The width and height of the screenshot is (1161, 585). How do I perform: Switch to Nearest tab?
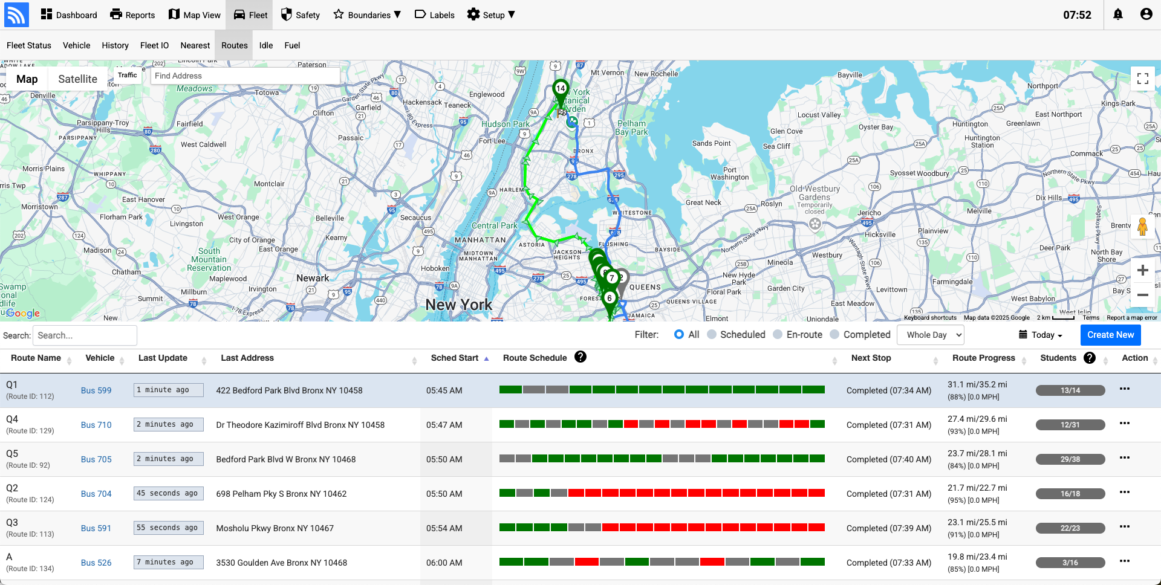click(195, 45)
